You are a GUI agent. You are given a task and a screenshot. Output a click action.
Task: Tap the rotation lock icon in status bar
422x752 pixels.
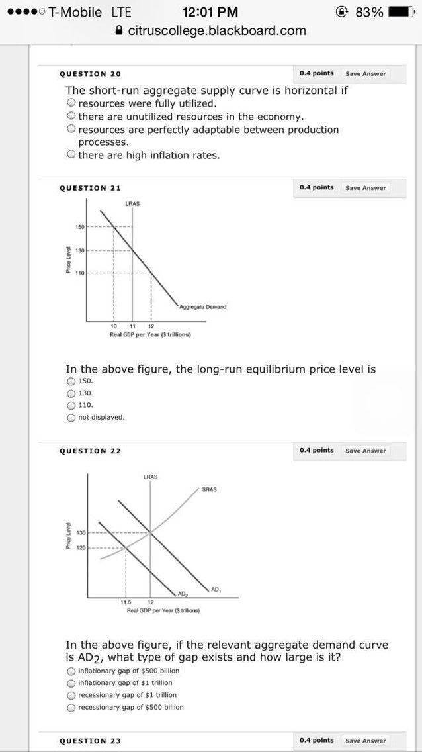point(343,13)
